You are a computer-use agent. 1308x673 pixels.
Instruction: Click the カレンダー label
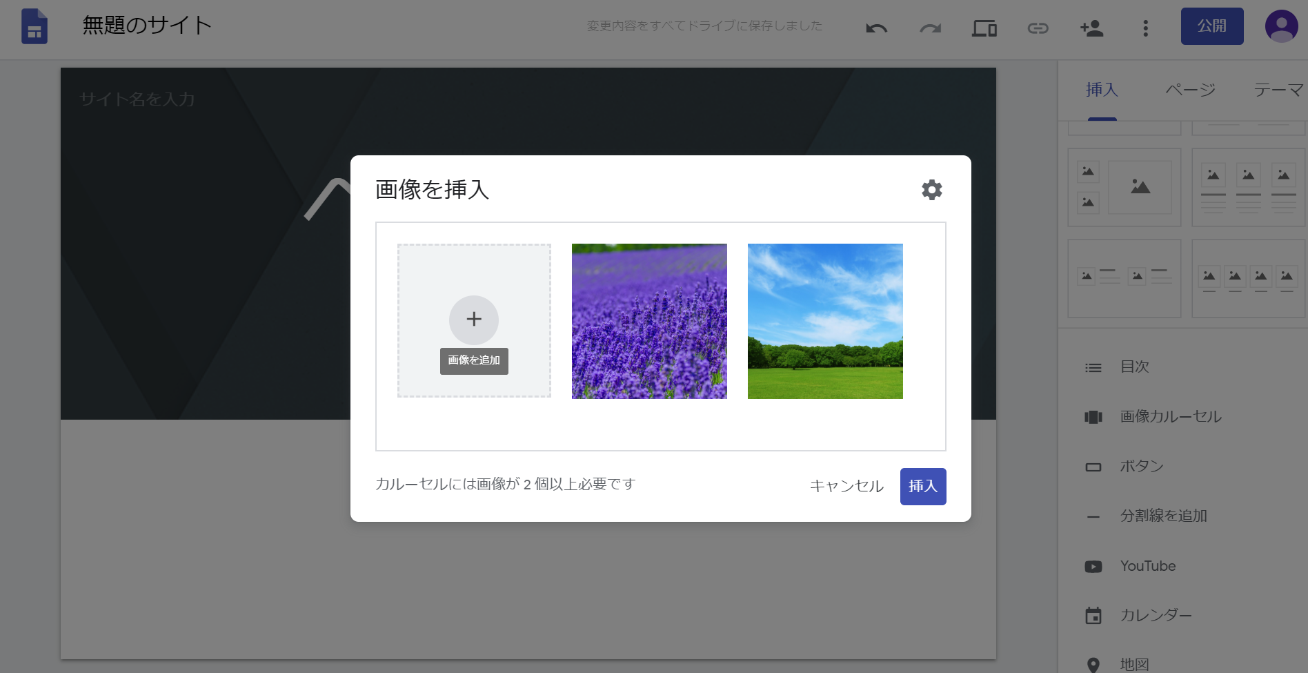(x=1156, y=615)
